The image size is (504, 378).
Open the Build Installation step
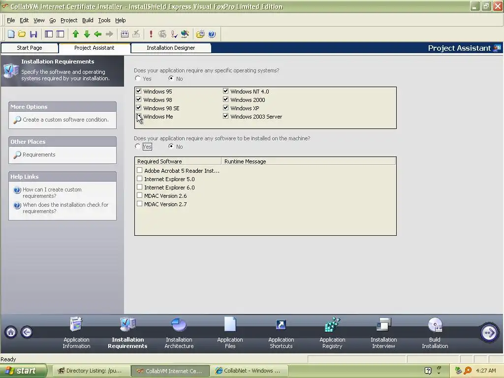[x=435, y=333]
